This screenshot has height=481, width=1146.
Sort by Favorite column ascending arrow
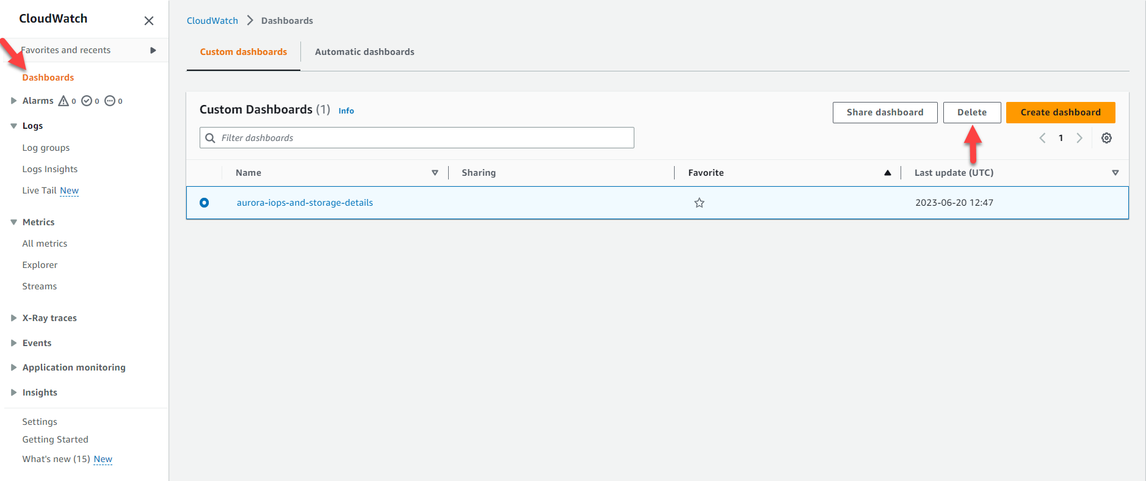tap(888, 173)
